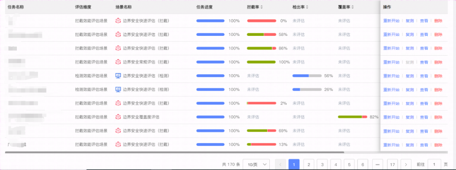Click the 69% interception rate progress bar

pyautogui.click(x=261, y=131)
